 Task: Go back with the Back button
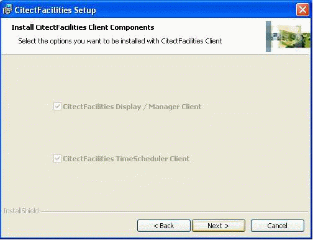(x=163, y=226)
